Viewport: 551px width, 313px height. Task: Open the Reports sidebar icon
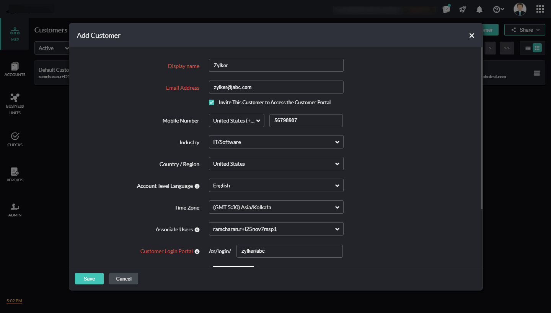tap(15, 174)
